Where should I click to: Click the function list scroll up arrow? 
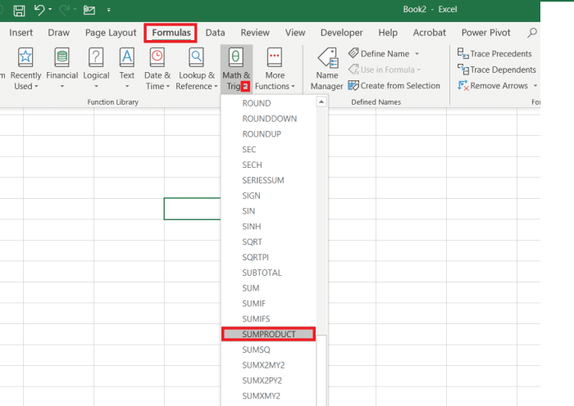pyautogui.click(x=321, y=102)
